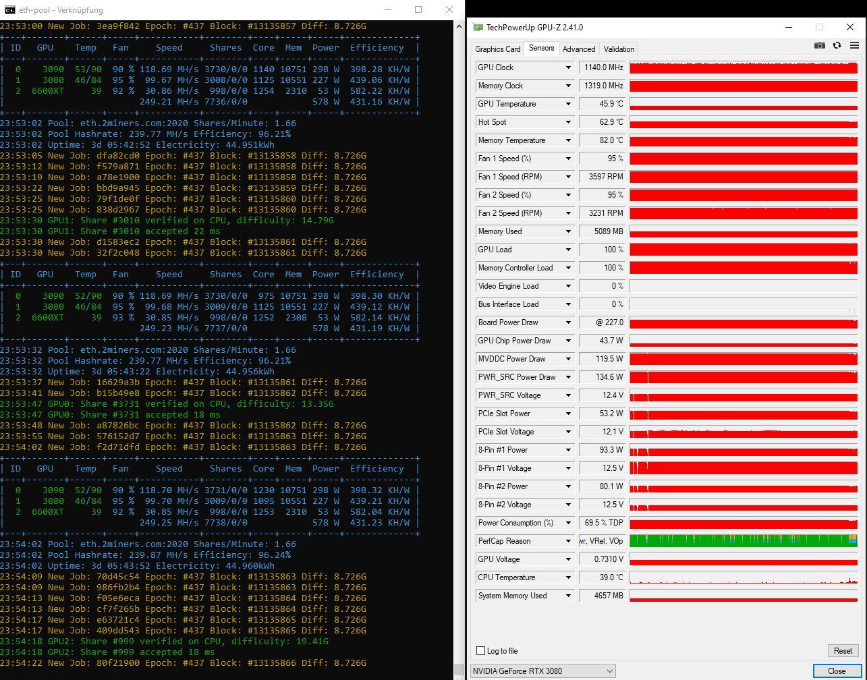Expand the PCIe Slot Power dropdown
Viewport: 867px width, 680px height.
(568, 414)
